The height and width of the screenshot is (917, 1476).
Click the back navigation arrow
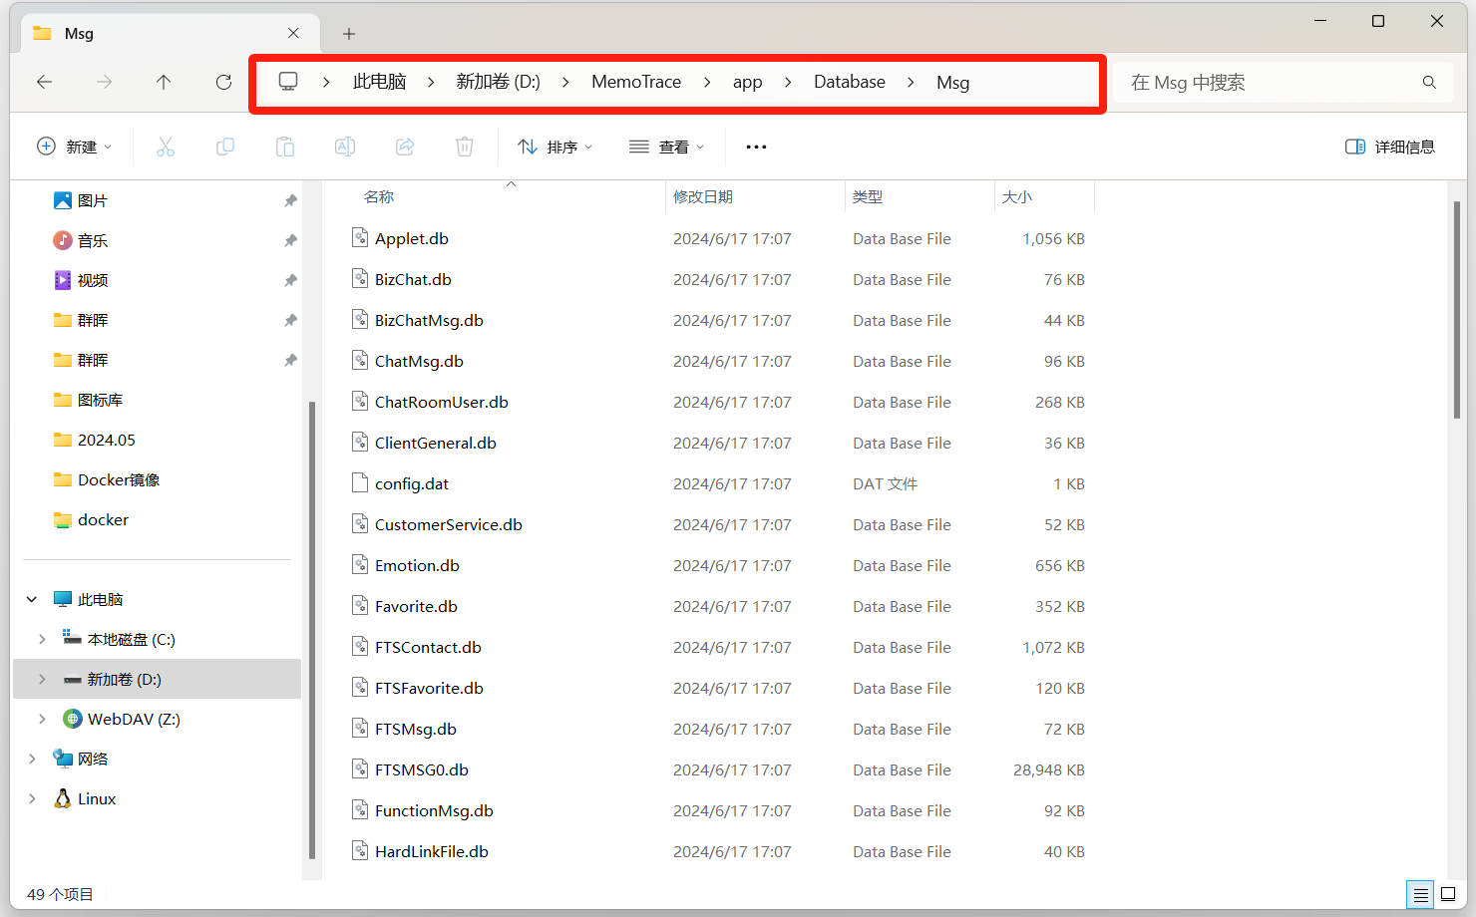(45, 83)
